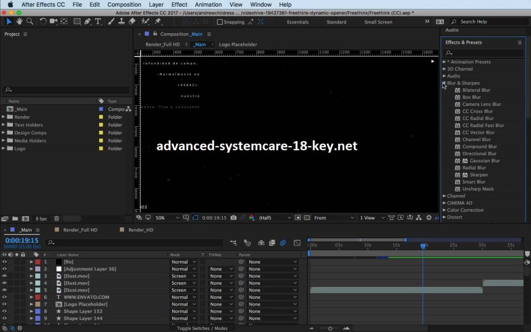This screenshot has width=531, height=332.
Task: Enable the Snapping checkbox
Action: (220, 22)
